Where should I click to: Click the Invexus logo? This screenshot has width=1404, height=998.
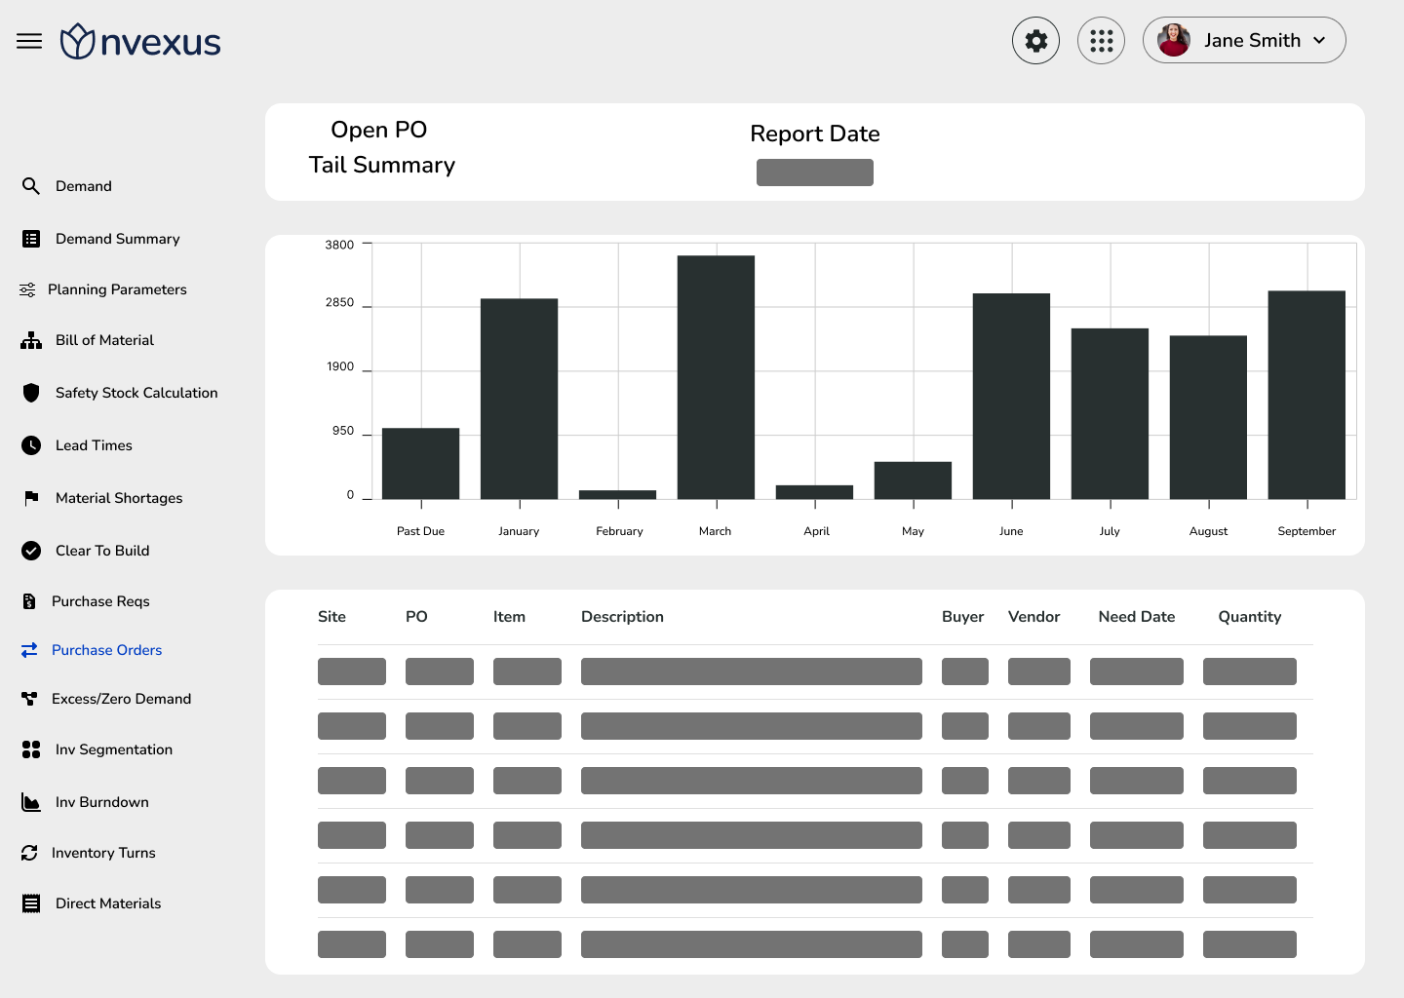coord(140,42)
